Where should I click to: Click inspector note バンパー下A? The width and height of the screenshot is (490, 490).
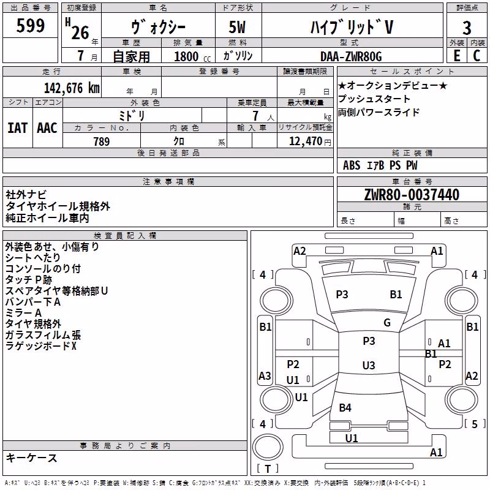click(x=33, y=302)
